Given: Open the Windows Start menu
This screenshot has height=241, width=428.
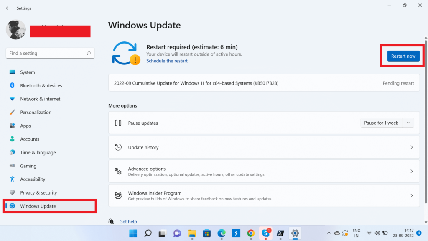Looking at the screenshot, I should 133,233.
